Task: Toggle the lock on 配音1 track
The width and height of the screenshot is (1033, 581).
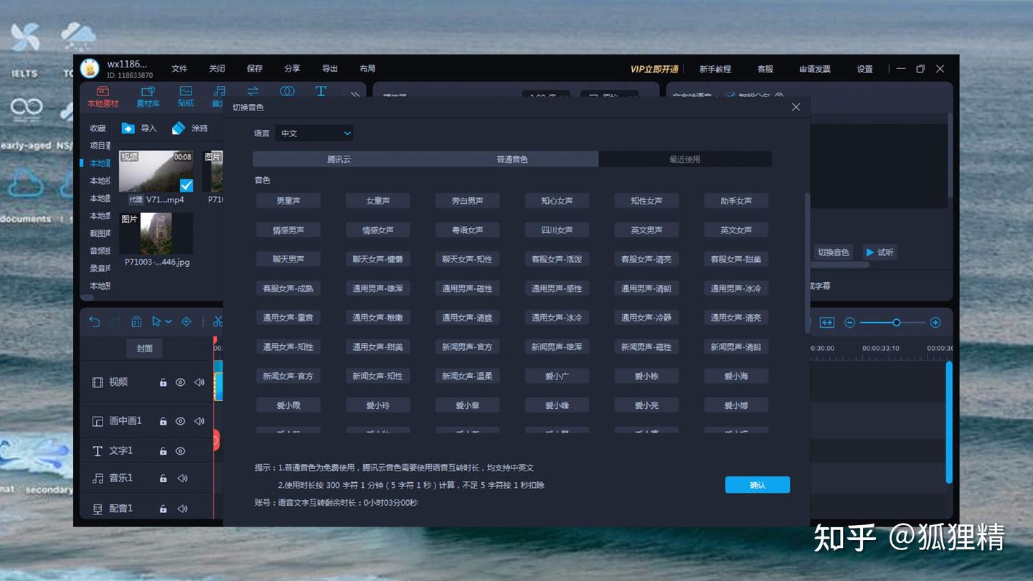Action: point(163,509)
